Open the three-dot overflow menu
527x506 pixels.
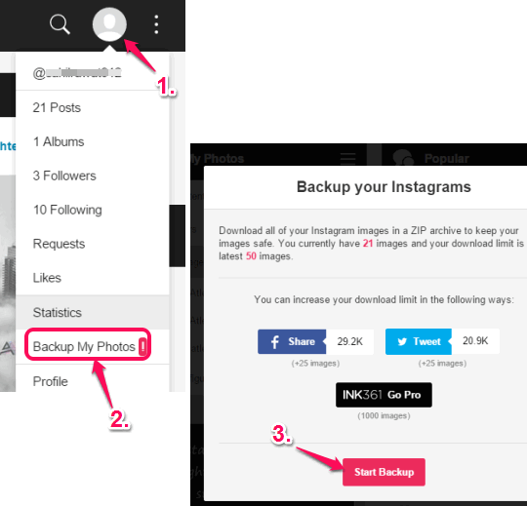tap(156, 24)
